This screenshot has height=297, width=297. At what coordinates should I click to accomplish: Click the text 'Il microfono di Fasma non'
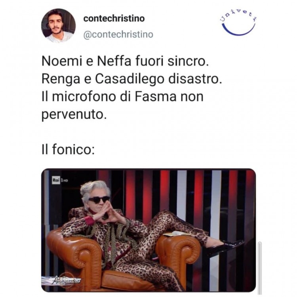coord(122,96)
